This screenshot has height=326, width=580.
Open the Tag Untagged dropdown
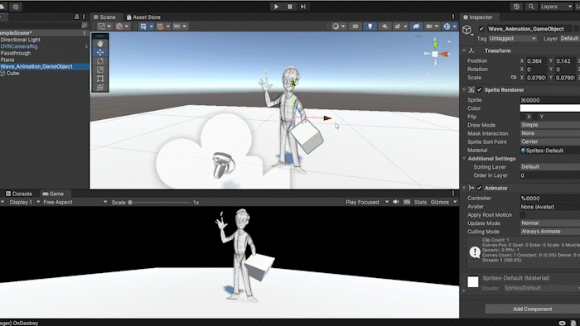tap(513, 38)
